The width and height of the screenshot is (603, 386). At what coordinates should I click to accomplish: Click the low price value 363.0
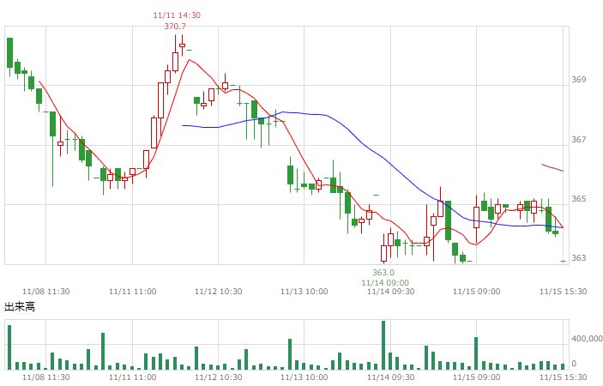click(x=383, y=272)
